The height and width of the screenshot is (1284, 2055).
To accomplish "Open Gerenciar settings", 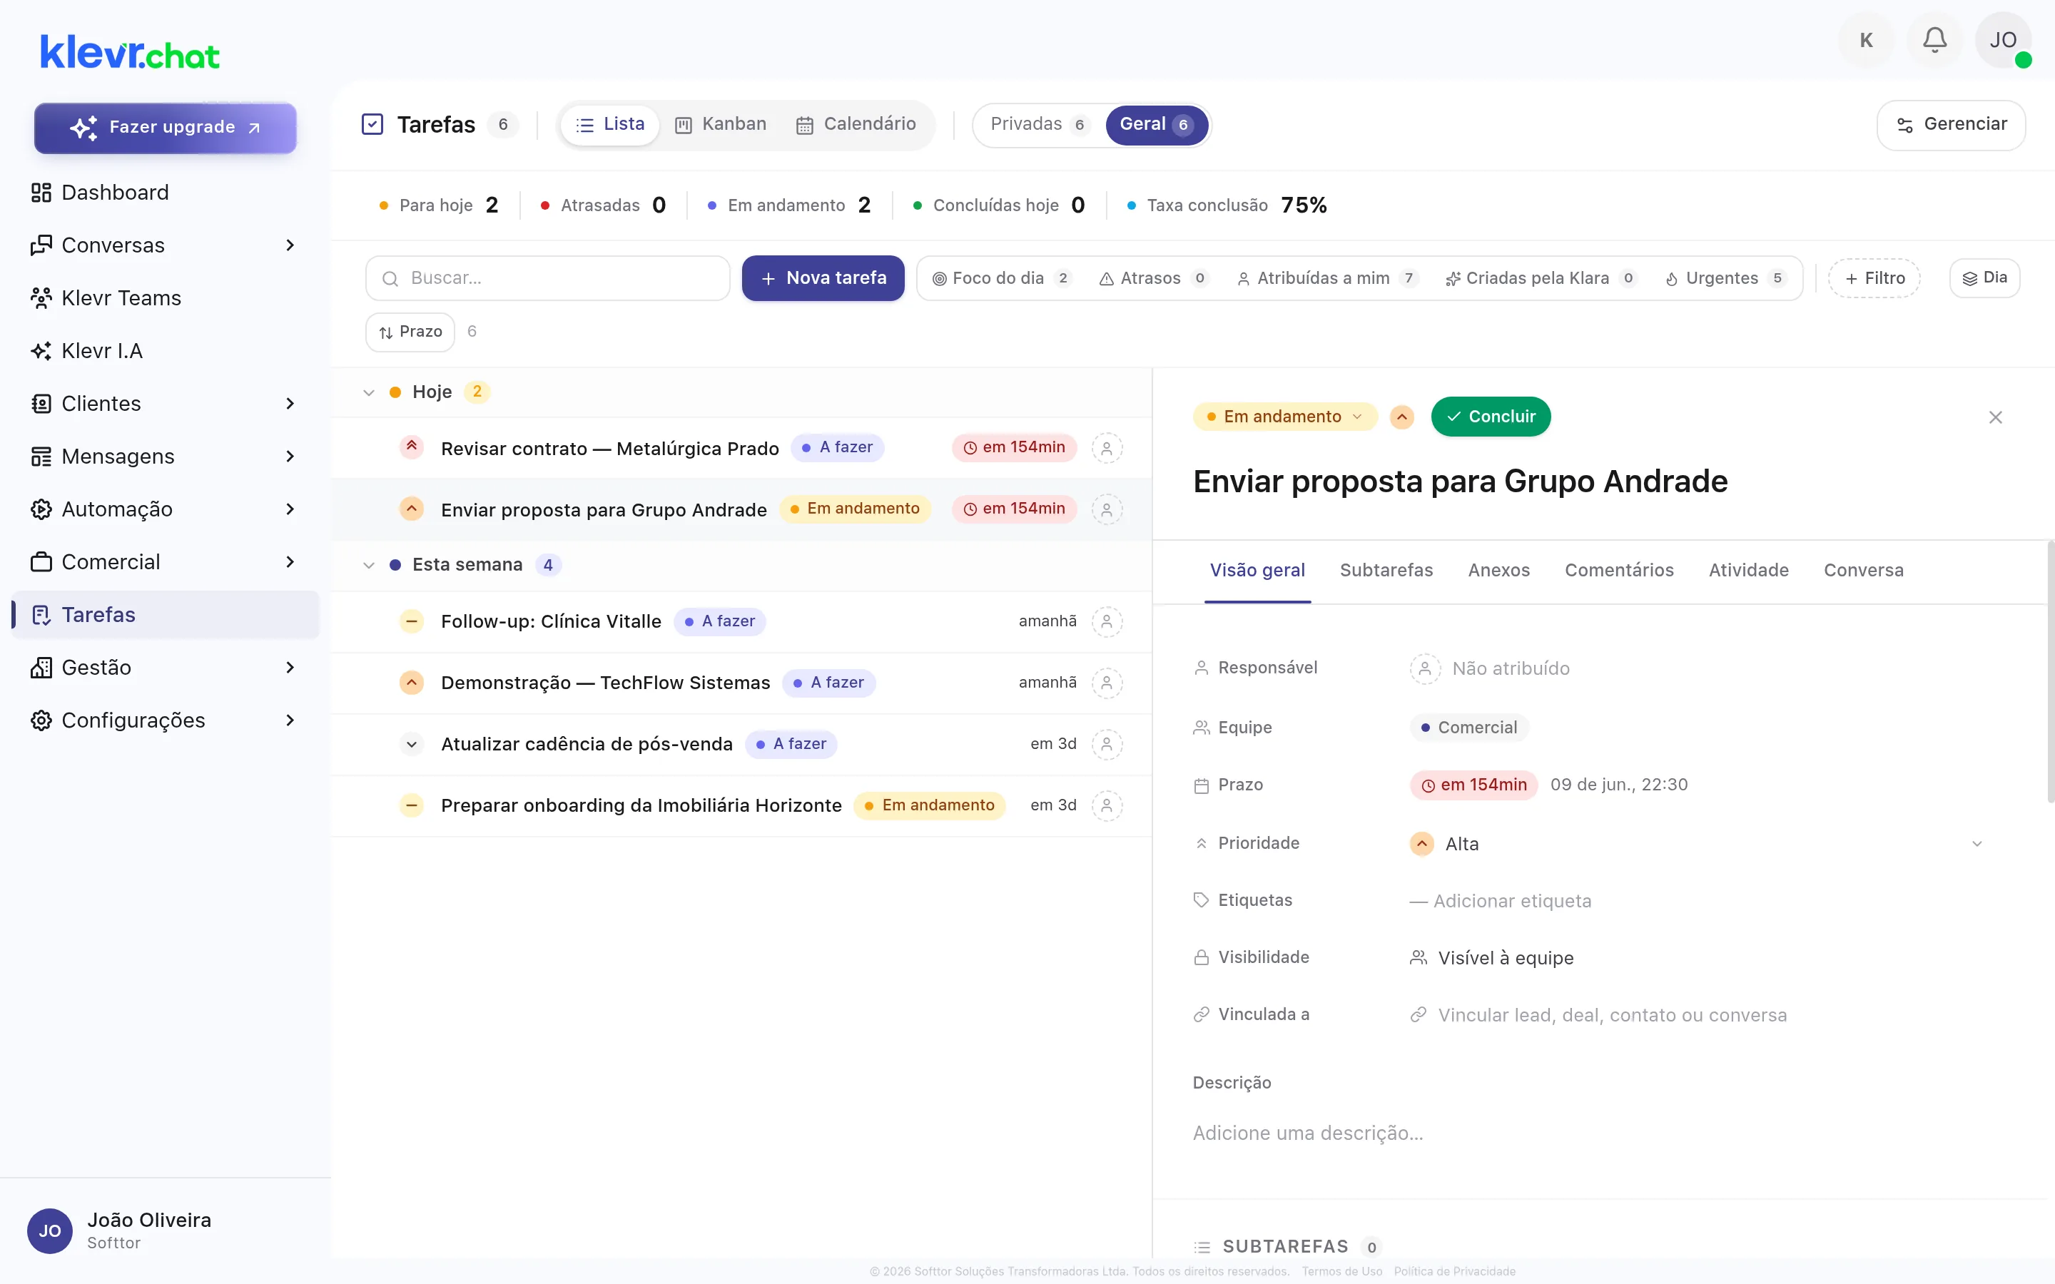I will (x=1951, y=125).
